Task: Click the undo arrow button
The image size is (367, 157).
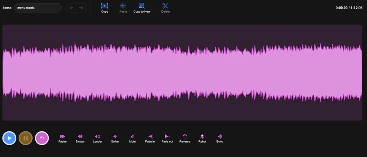Action: (x=71, y=8)
